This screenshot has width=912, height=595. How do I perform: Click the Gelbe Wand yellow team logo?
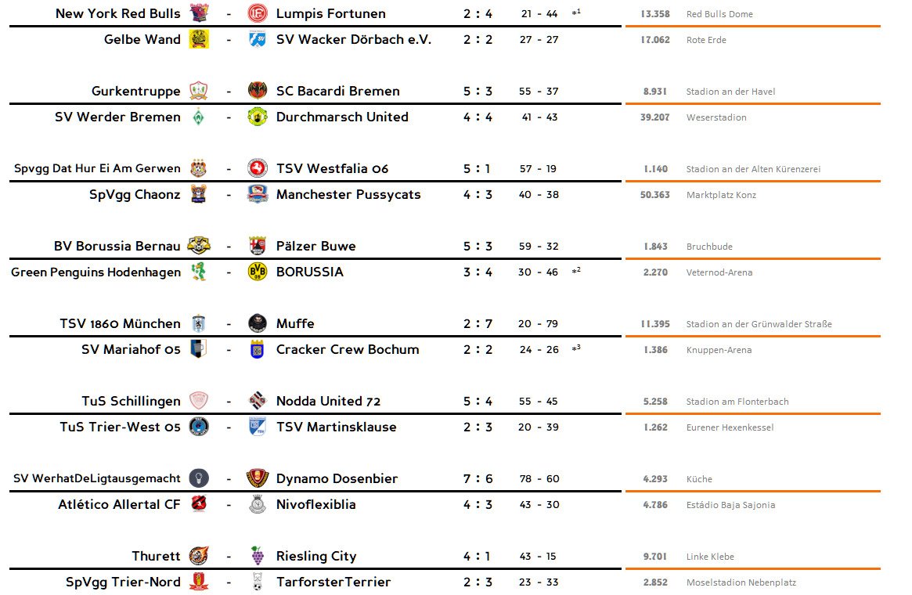click(199, 40)
